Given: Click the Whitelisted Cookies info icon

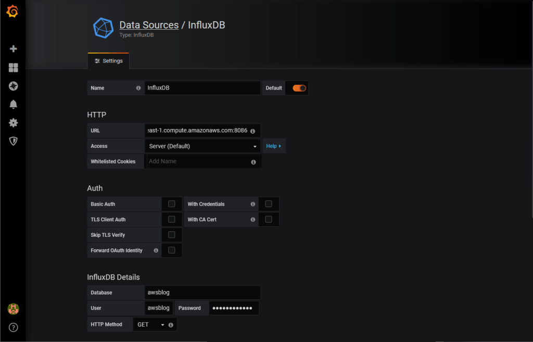Looking at the screenshot, I should [x=253, y=162].
